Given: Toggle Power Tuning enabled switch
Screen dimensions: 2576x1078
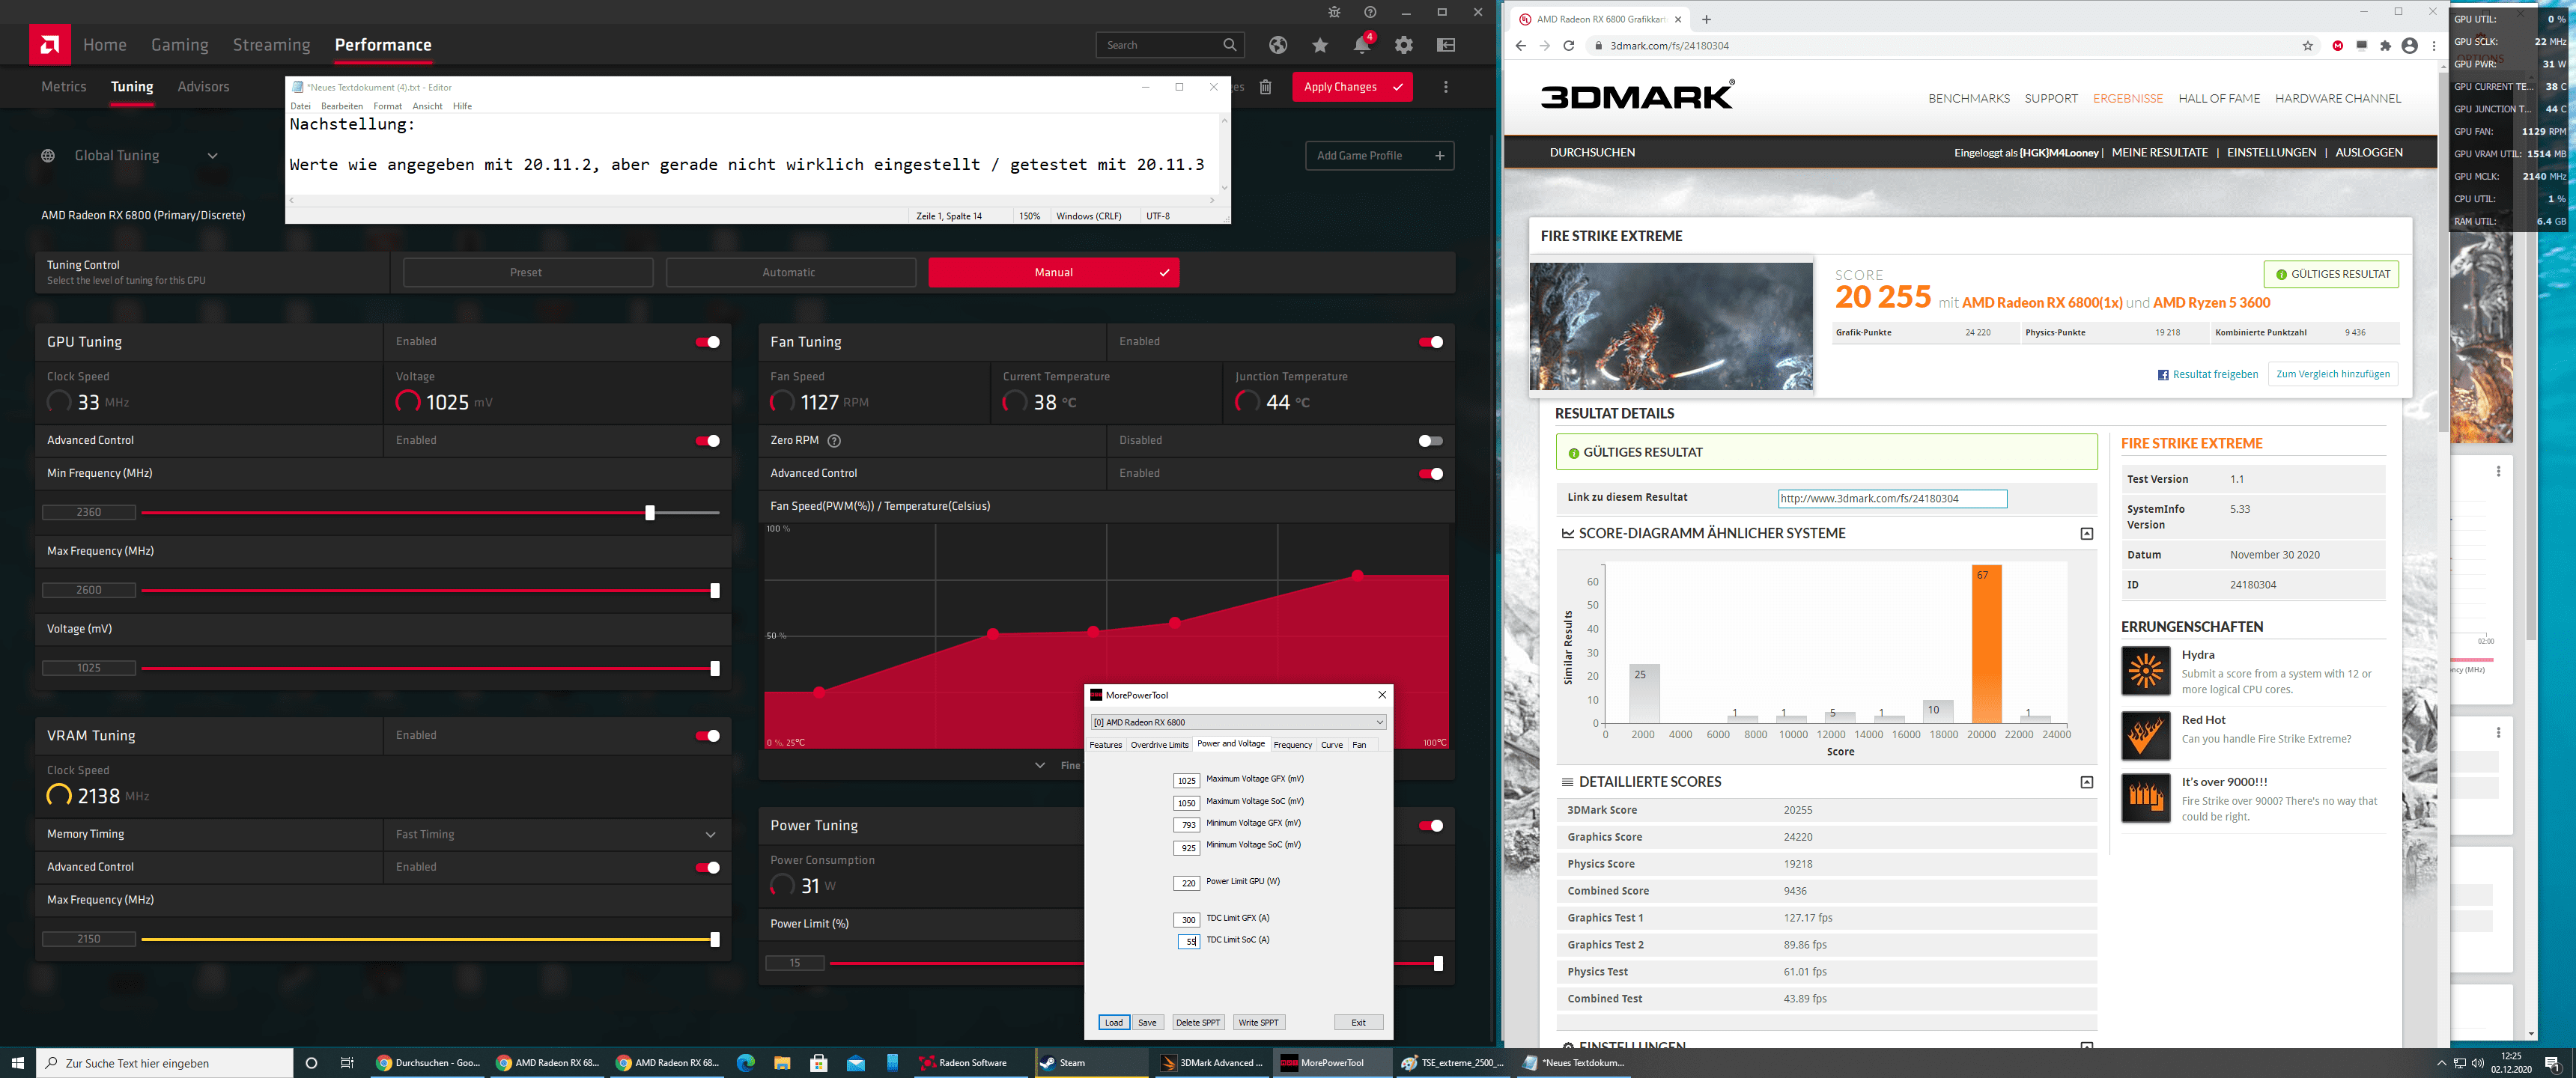Looking at the screenshot, I should (1430, 826).
